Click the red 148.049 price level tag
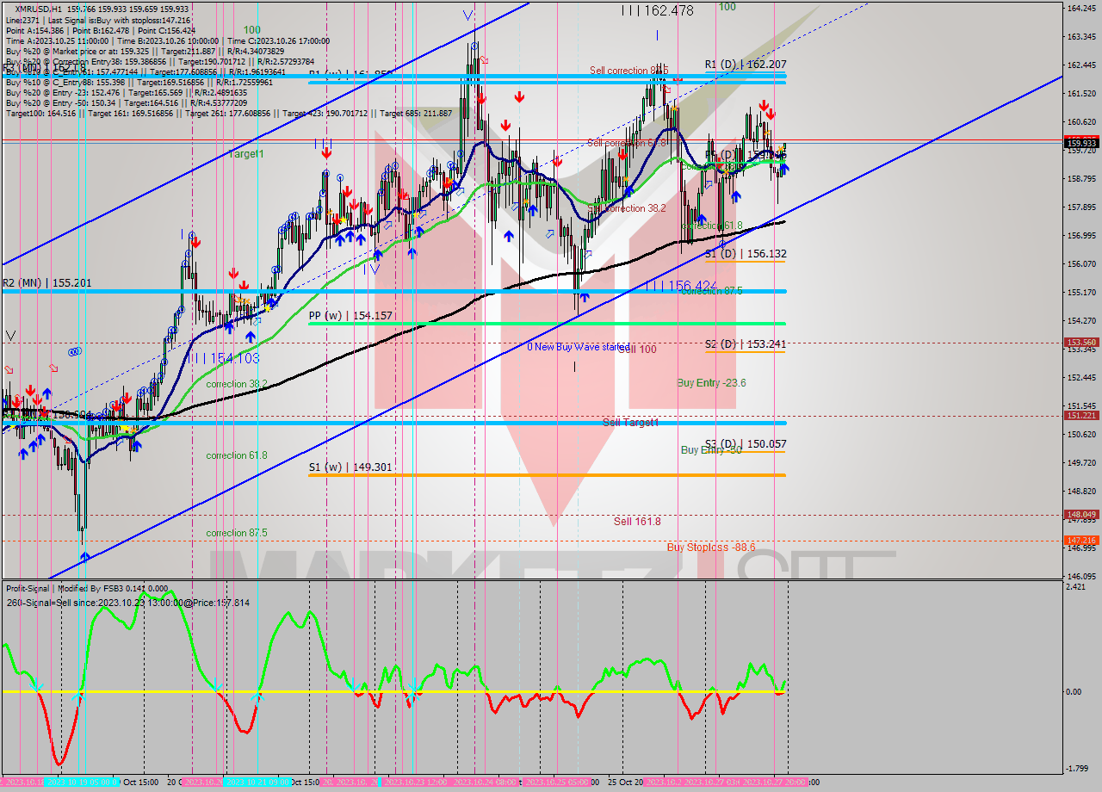This screenshot has height=792, width=1102. tap(1081, 515)
